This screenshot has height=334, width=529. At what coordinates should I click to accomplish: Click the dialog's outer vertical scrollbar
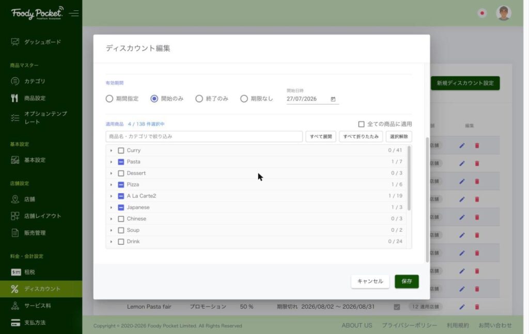(x=427, y=200)
